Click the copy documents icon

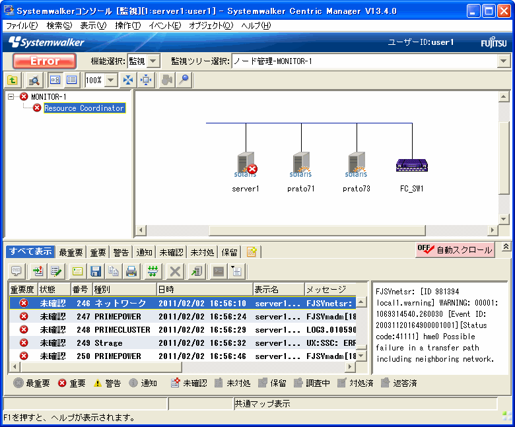point(114,271)
